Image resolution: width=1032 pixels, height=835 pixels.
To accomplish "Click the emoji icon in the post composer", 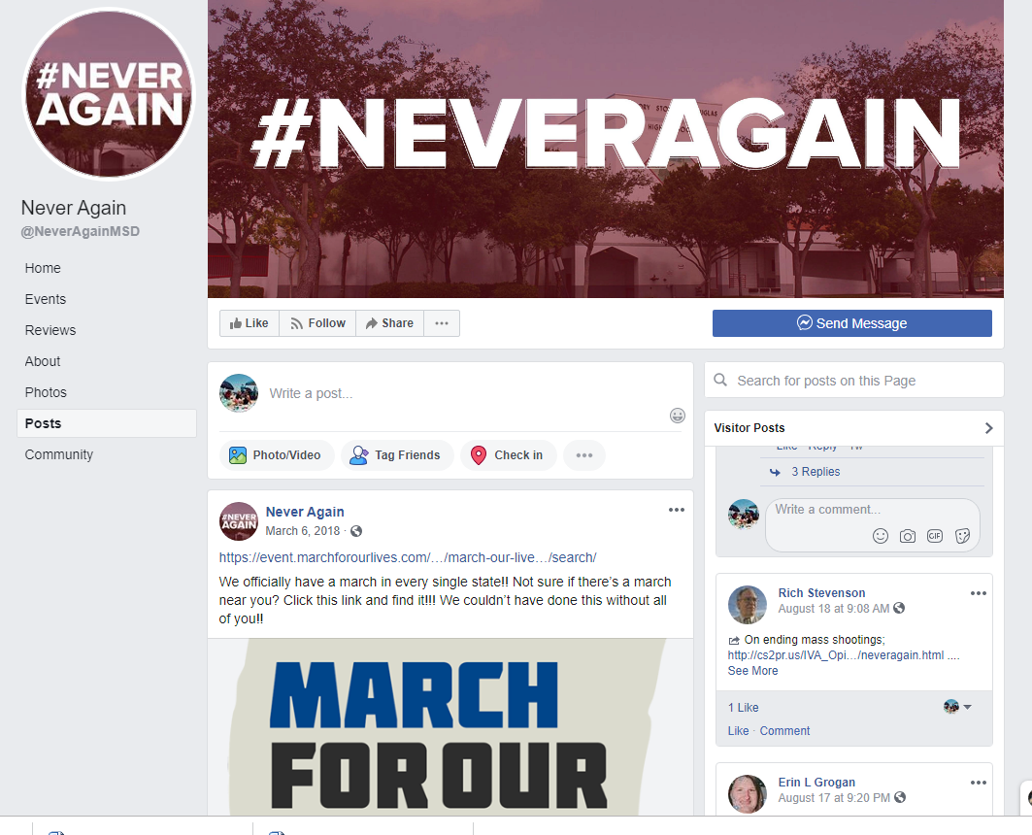I will tap(678, 416).
